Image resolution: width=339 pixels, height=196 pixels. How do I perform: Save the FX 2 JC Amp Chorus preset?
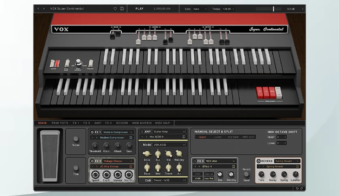pyautogui.click(x=131, y=166)
